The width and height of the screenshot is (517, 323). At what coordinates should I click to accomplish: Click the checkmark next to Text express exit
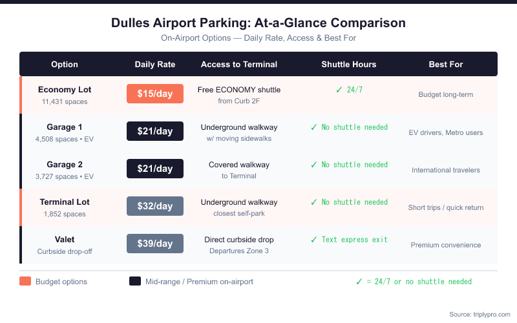coord(314,240)
